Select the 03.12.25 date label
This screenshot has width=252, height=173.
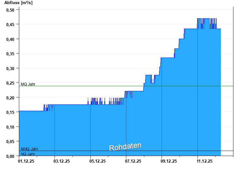62,161
